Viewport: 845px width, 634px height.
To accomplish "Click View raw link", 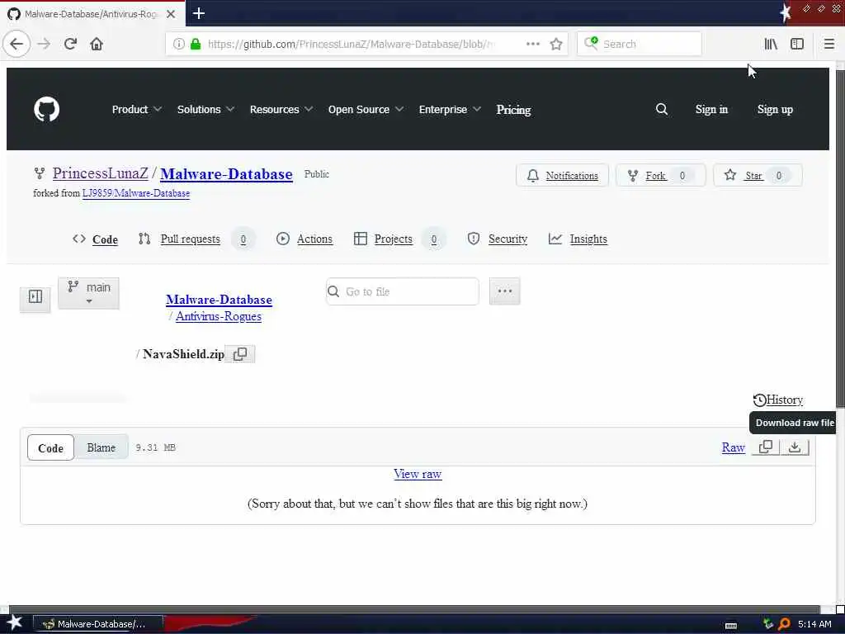I will (418, 474).
